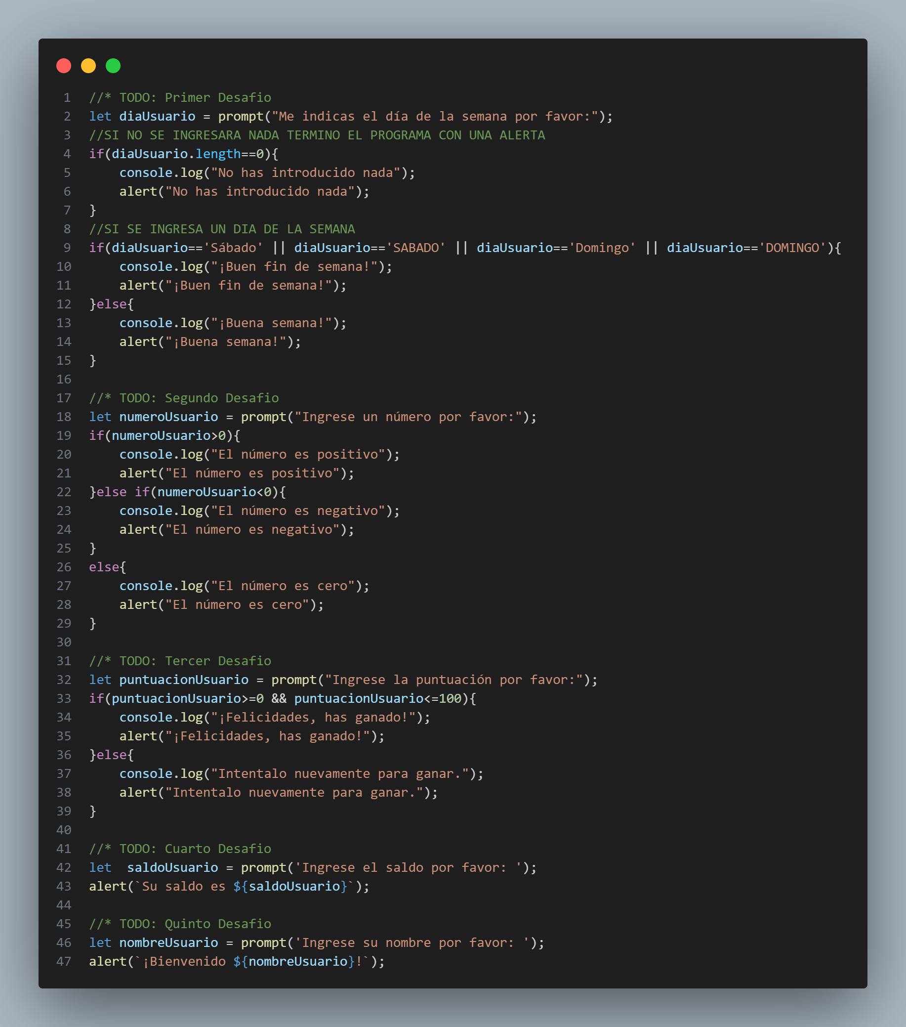Click string "Ingrese la puntuación por favor:"
This screenshot has width=906, height=1027.
pos(454,680)
